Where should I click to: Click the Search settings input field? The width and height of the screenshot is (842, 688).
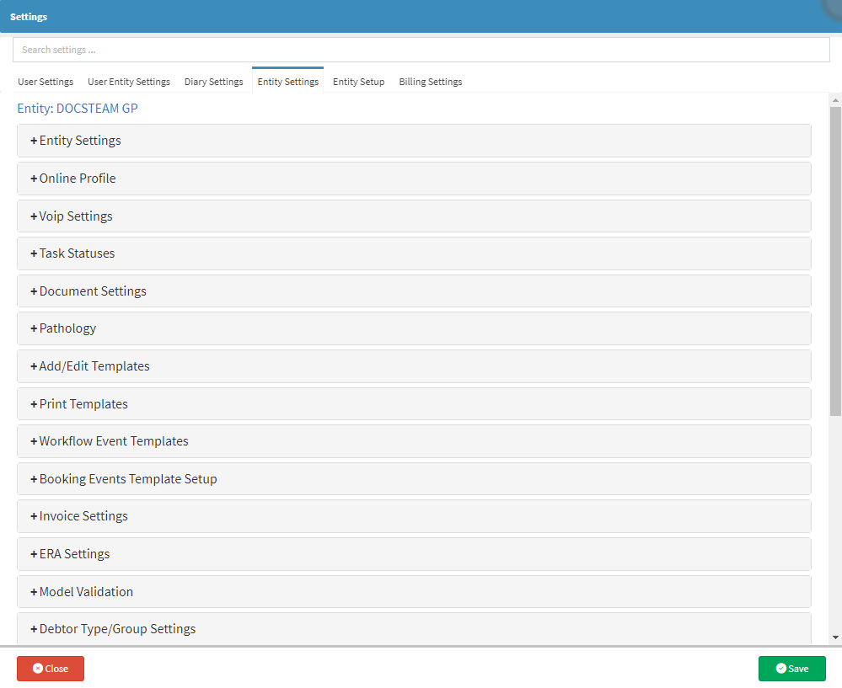pos(421,50)
